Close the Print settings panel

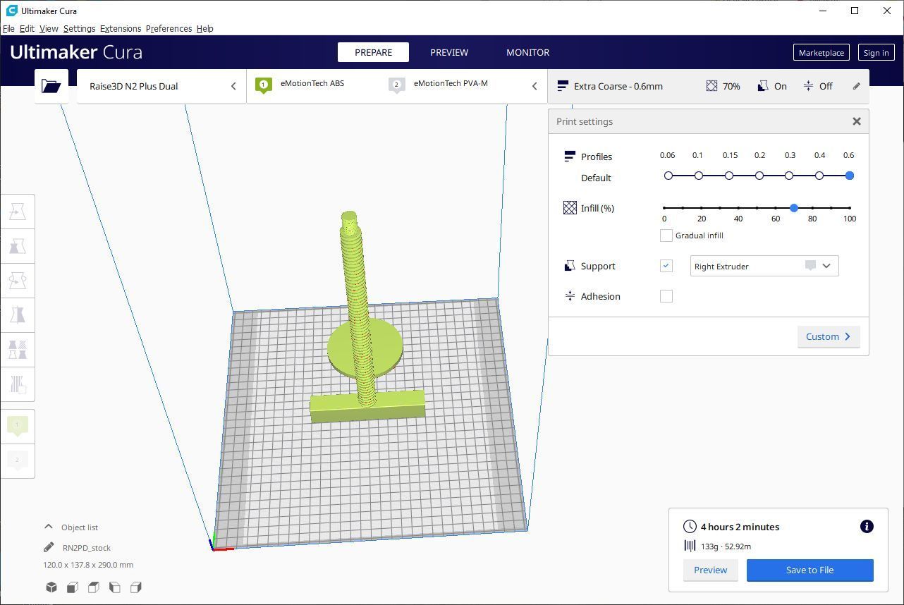[x=857, y=121]
